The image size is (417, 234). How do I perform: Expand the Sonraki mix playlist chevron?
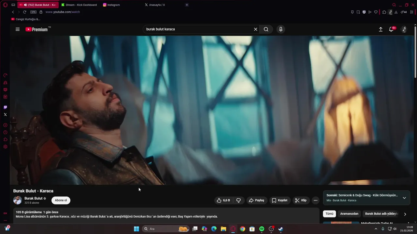(x=404, y=198)
